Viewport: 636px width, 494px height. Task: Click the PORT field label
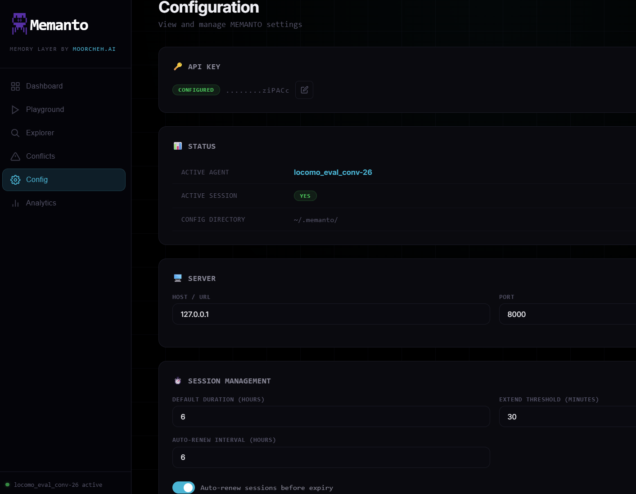pos(506,297)
